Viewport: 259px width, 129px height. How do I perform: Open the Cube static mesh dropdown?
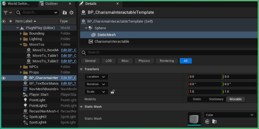tap(231, 115)
